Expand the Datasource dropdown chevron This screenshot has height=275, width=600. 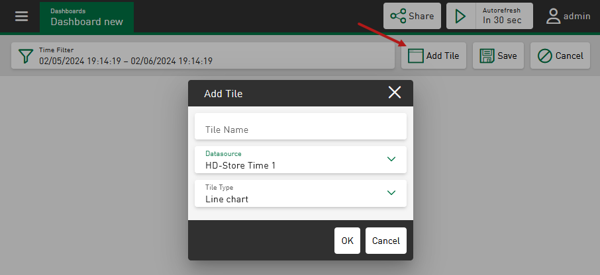[391, 159]
